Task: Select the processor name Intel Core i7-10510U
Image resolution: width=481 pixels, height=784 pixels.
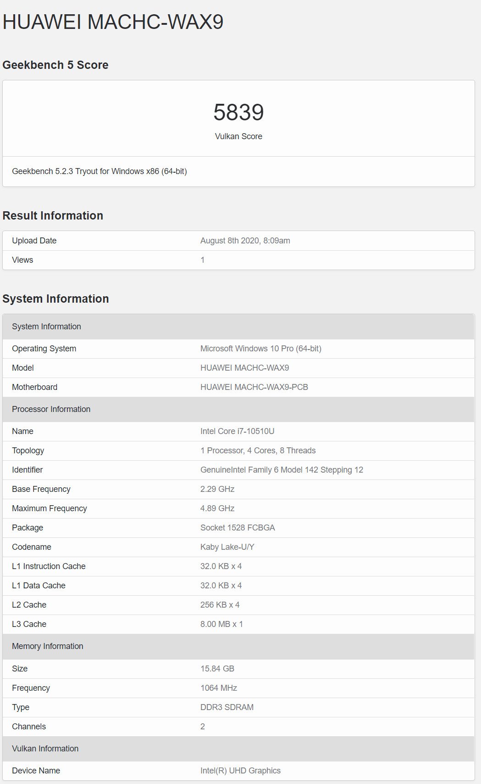Action: pos(238,431)
